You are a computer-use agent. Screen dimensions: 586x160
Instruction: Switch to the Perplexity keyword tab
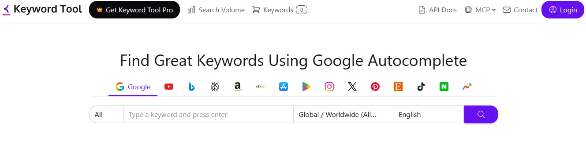coord(215,87)
